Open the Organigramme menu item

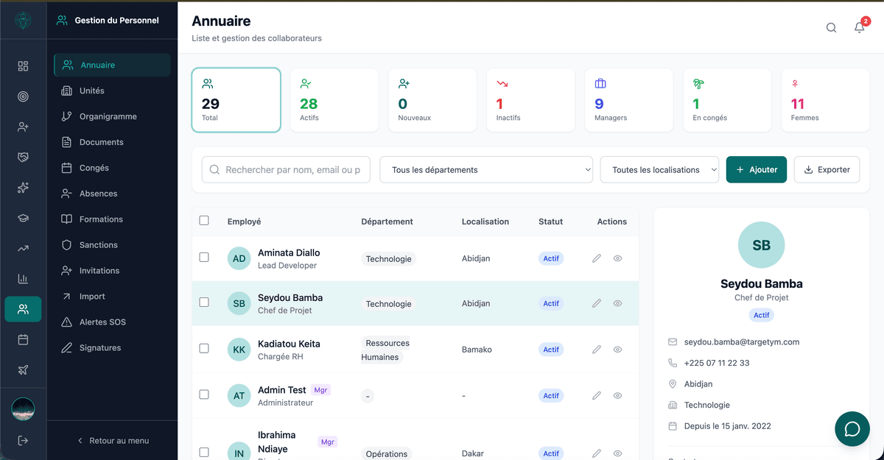pyautogui.click(x=108, y=116)
